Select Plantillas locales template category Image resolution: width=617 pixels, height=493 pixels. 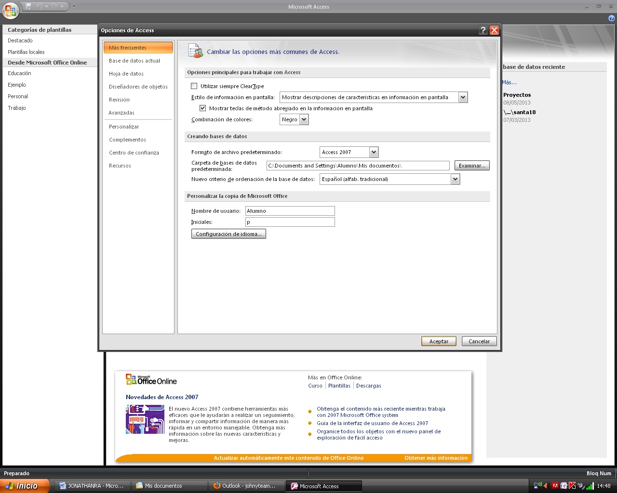(26, 52)
